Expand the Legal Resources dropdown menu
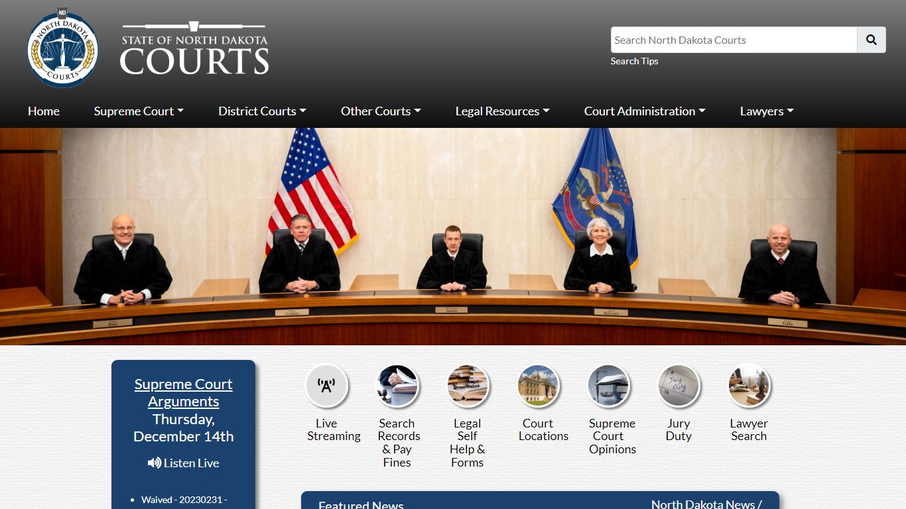The height and width of the screenshot is (509, 906). (502, 111)
